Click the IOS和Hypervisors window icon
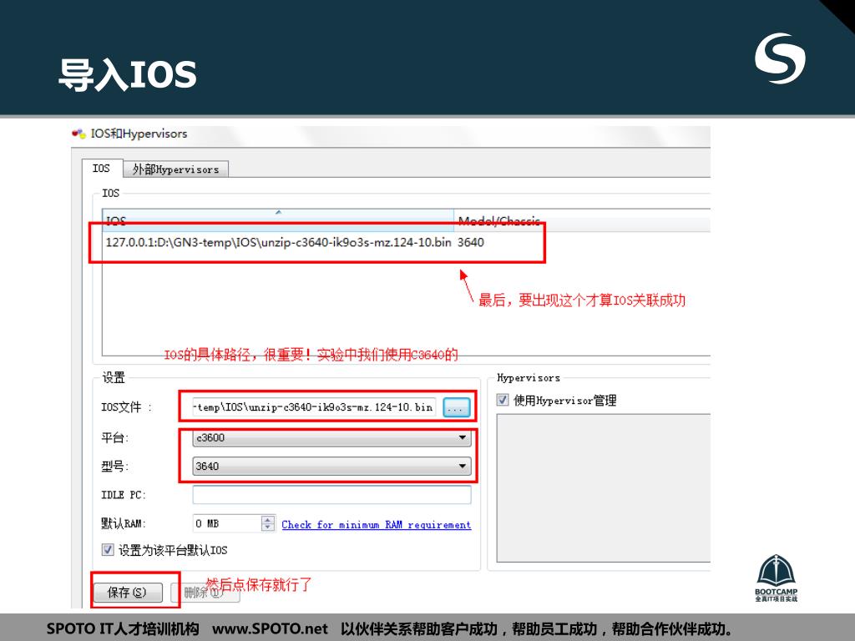This screenshot has height=641, width=855. click(x=79, y=134)
